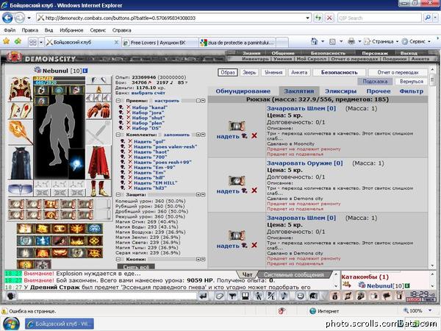Collapse the Приемы section
Viewport: 441px width, 331px height.
pyautogui.click(x=118, y=101)
